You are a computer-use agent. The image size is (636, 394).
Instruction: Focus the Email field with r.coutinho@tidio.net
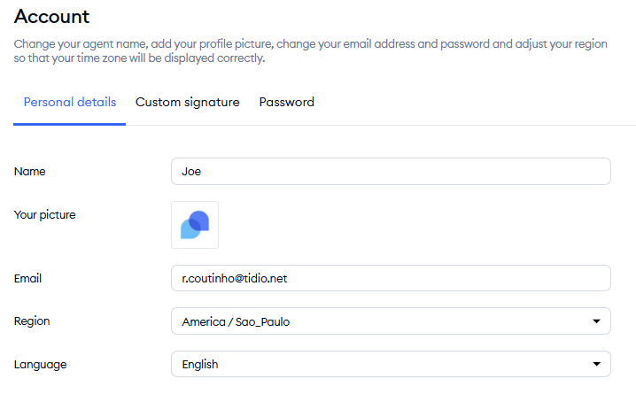[x=391, y=278]
